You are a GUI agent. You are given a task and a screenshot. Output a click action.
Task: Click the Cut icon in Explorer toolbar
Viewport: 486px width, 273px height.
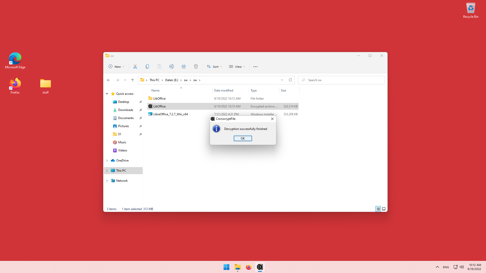[135, 66]
